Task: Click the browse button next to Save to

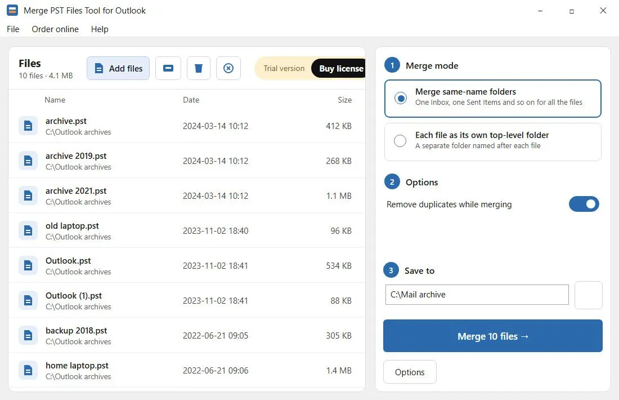Action: point(588,295)
